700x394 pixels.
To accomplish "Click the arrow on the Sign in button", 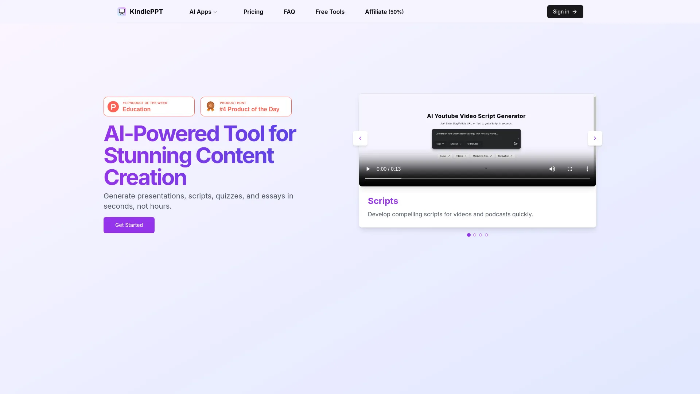I will pyautogui.click(x=574, y=11).
